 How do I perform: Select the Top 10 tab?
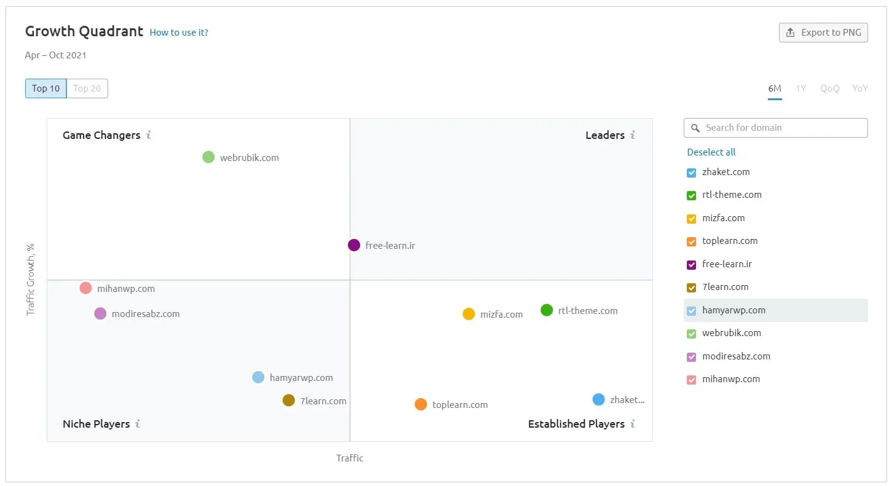click(x=46, y=88)
